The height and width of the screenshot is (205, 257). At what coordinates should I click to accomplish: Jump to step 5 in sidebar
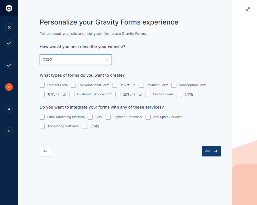9,131
